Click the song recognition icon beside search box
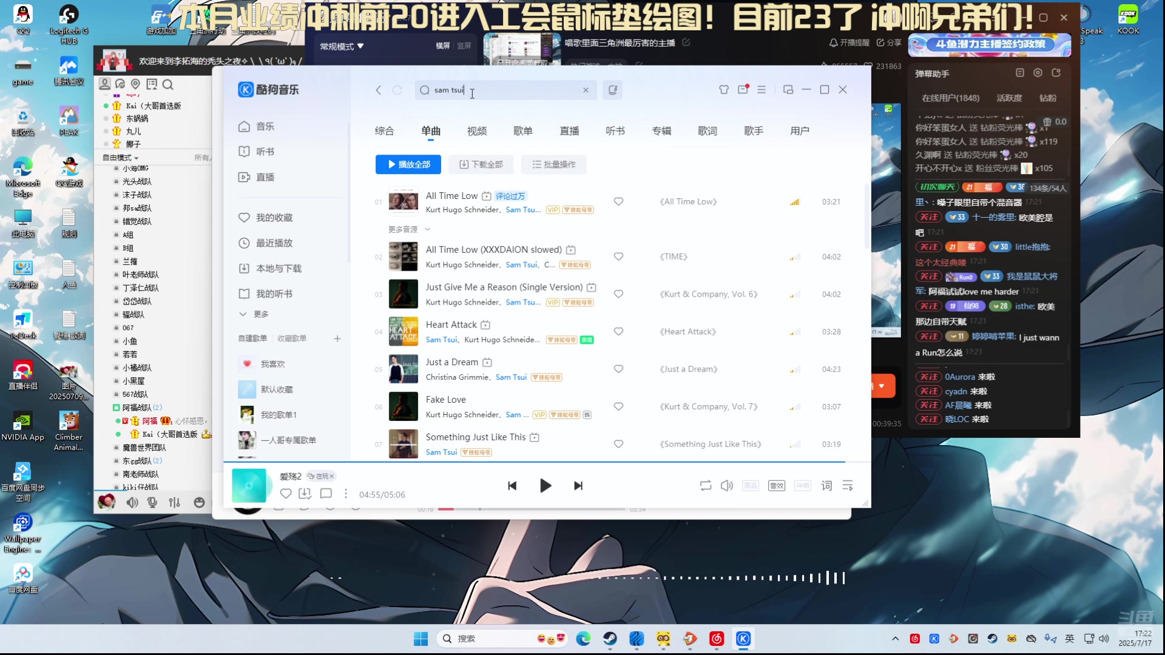The height and width of the screenshot is (655, 1165). click(x=613, y=90)
